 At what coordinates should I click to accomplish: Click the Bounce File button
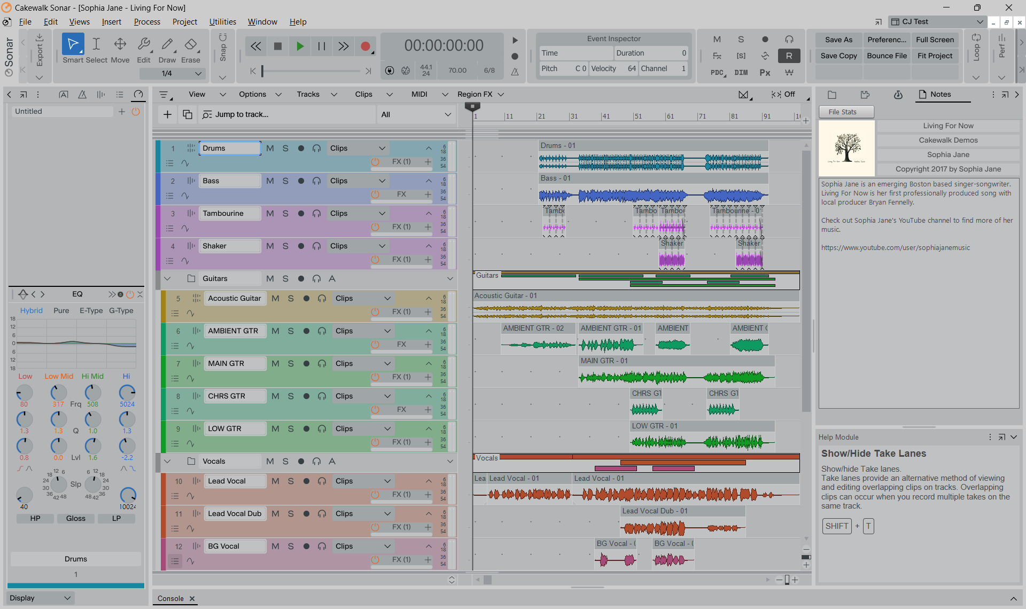[887, 56]
